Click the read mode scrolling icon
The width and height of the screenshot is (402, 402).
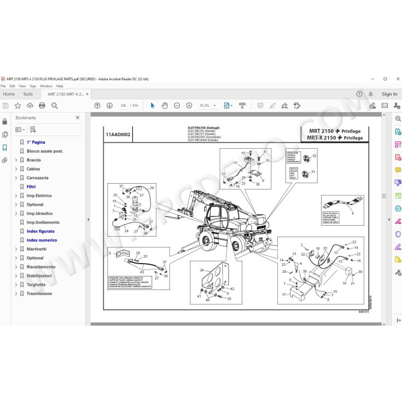(x=242, y=106)
